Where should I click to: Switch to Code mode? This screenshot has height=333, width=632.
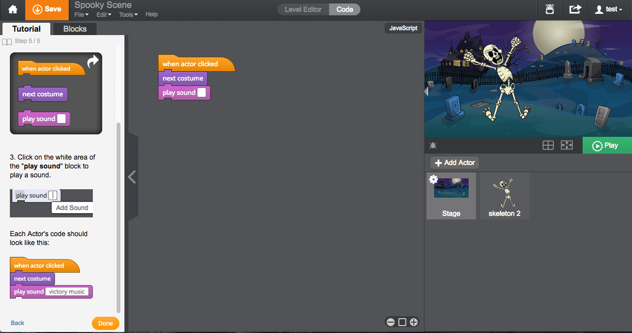click(x=345, y=9)
